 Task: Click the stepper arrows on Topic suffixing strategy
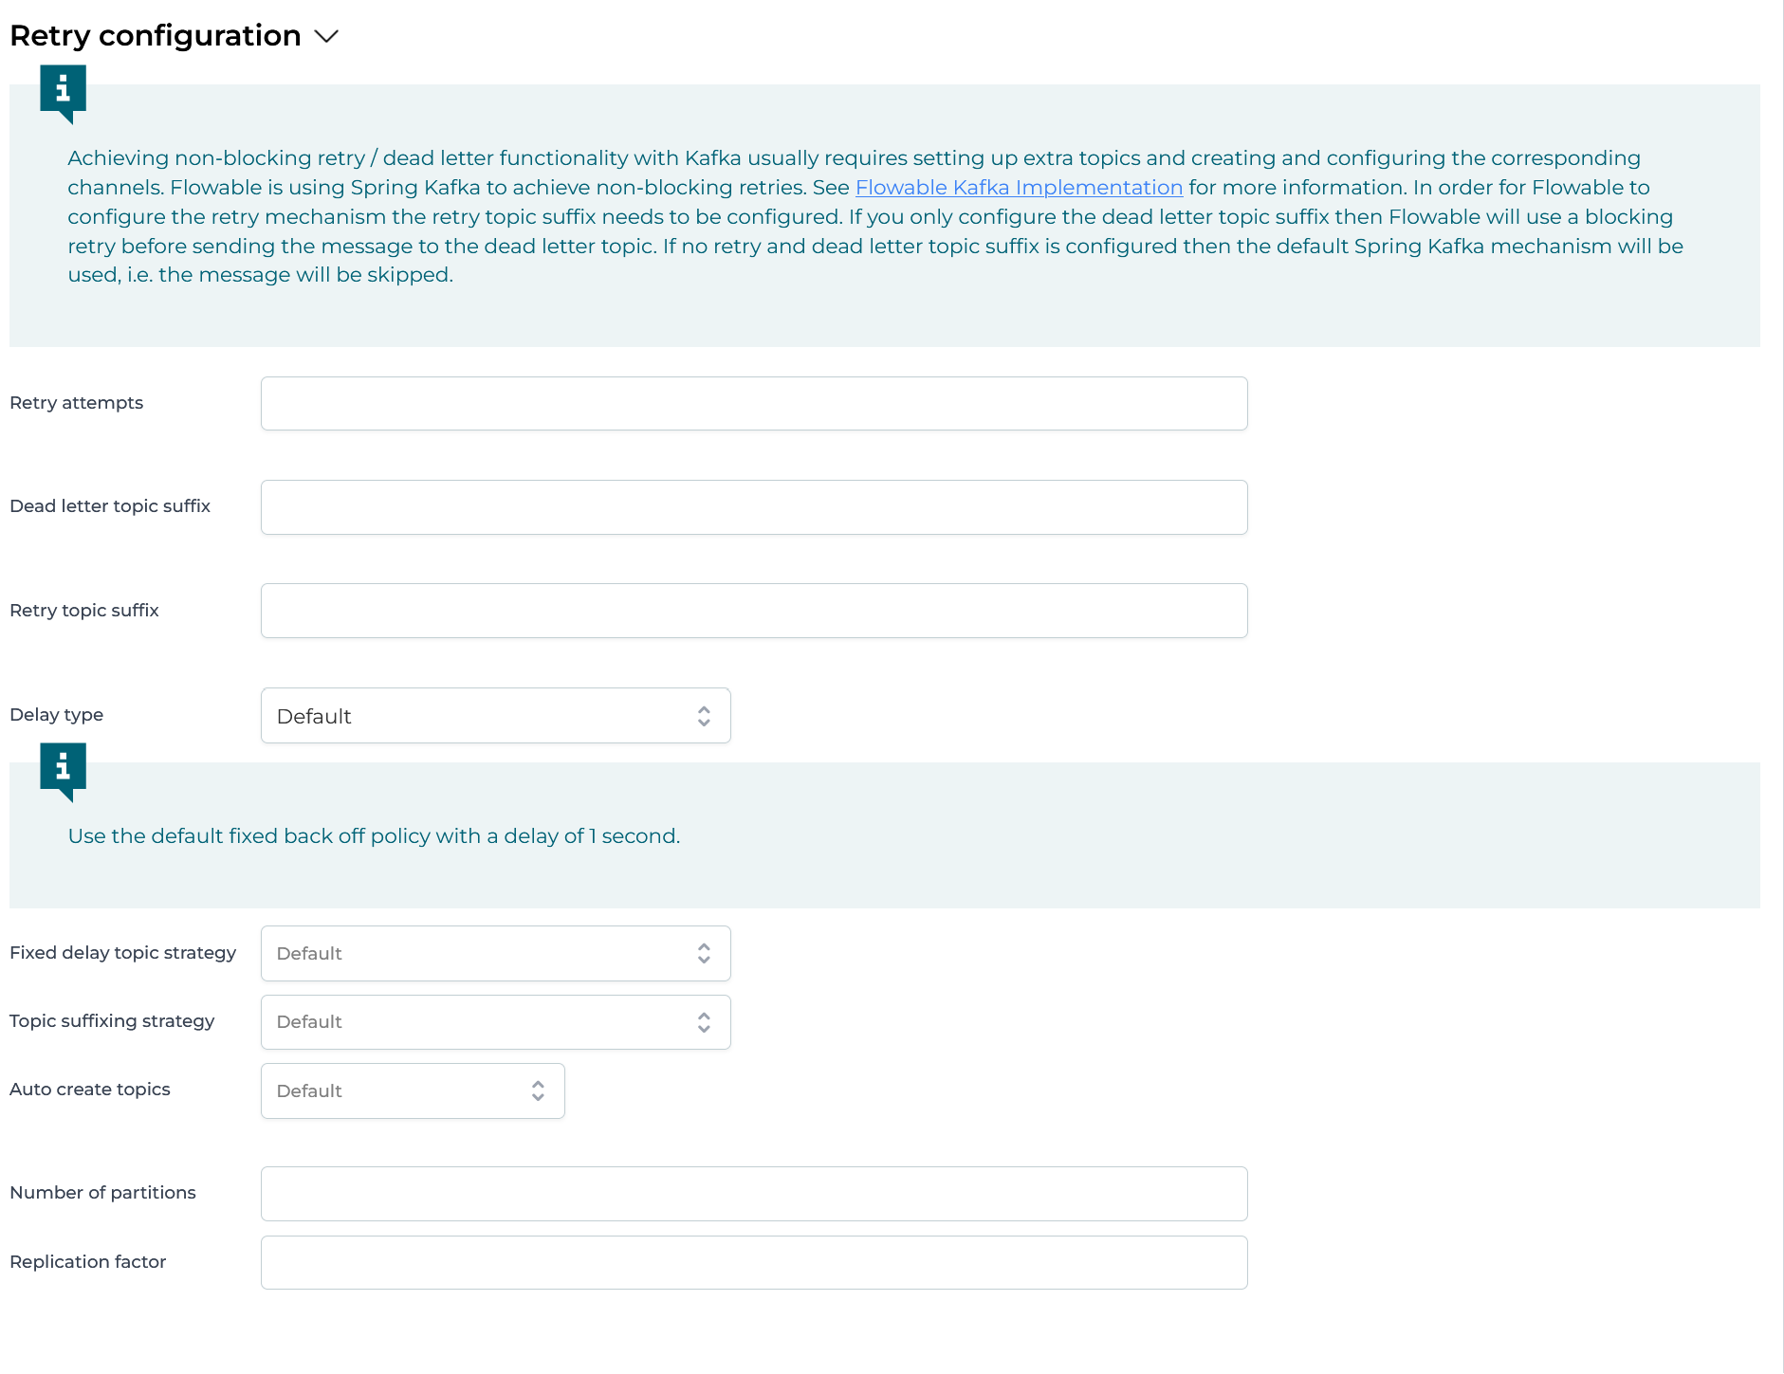pos(703,1021)
